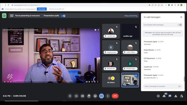The width and height of the screenshot is (187, 105).
Task: Open the meeting details info icon
Action: pyautogui.click(x=158, y=96)
